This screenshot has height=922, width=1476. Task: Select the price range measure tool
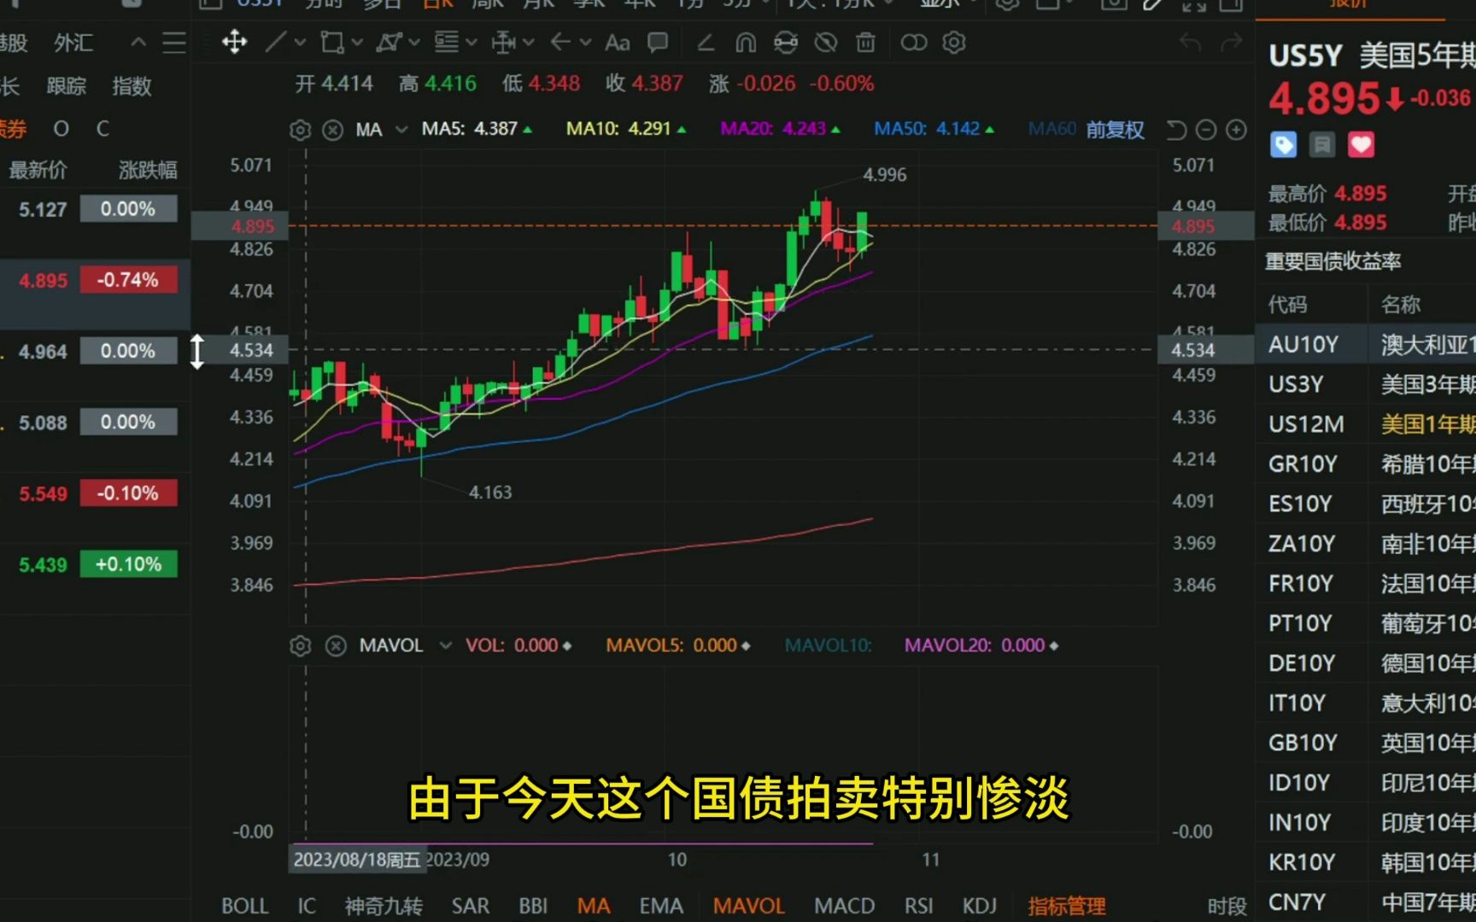[503, 42]
